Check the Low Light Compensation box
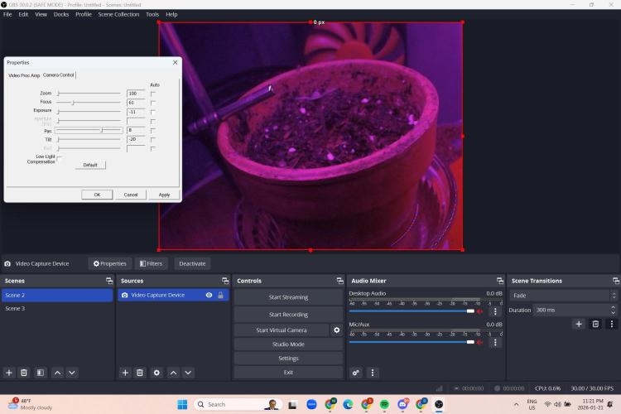The image size is (621, 414). click(x=59, y=157)
